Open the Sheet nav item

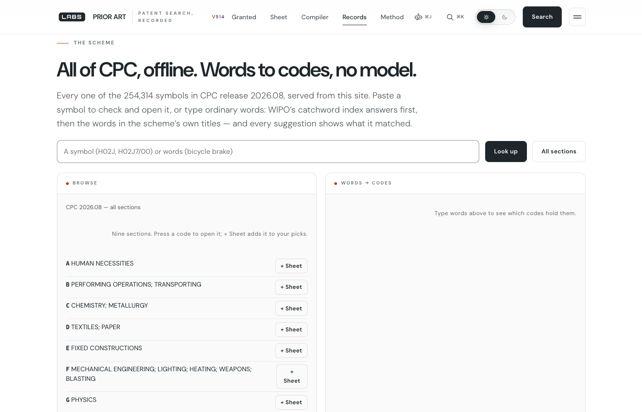point(279,17)
